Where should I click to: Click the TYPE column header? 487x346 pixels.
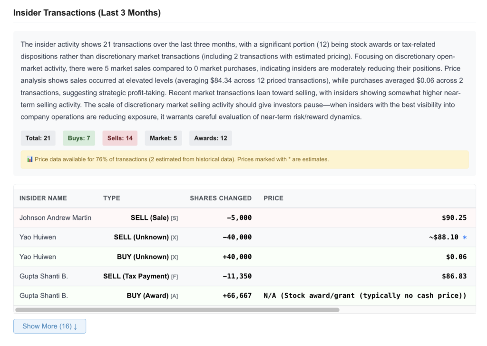coord(111,198)
